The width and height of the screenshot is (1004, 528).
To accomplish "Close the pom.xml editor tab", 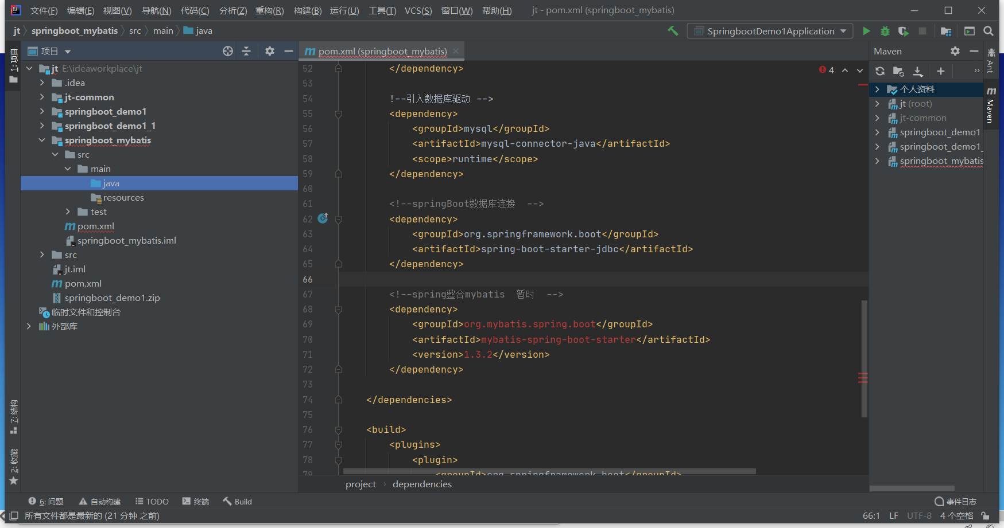I will (x=456, y=51).
